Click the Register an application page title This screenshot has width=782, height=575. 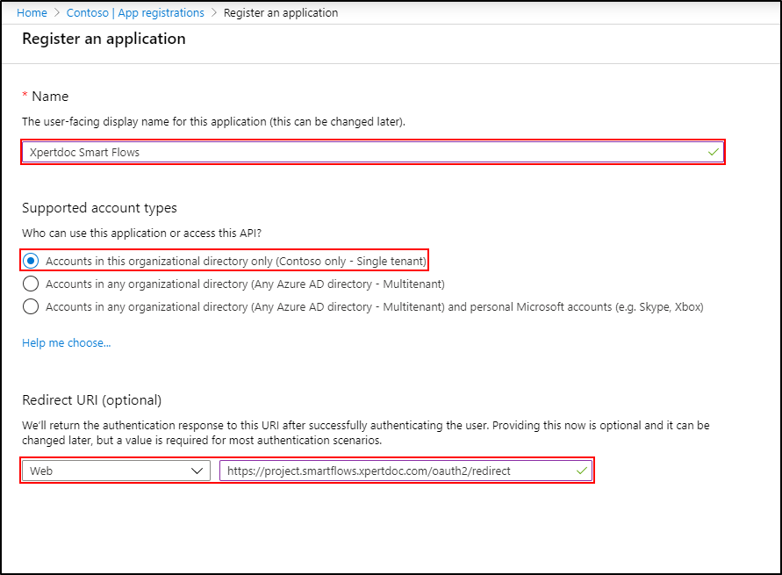coord(104,39)
